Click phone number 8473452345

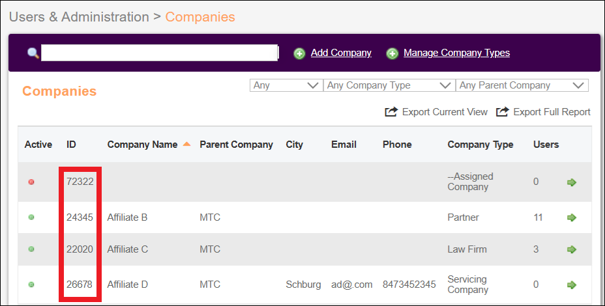tap(409, 285)
